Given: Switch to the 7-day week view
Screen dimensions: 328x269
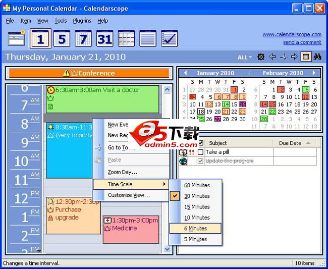Looking at the screenshot, I should pyautogui.click(x=83, y=38).
